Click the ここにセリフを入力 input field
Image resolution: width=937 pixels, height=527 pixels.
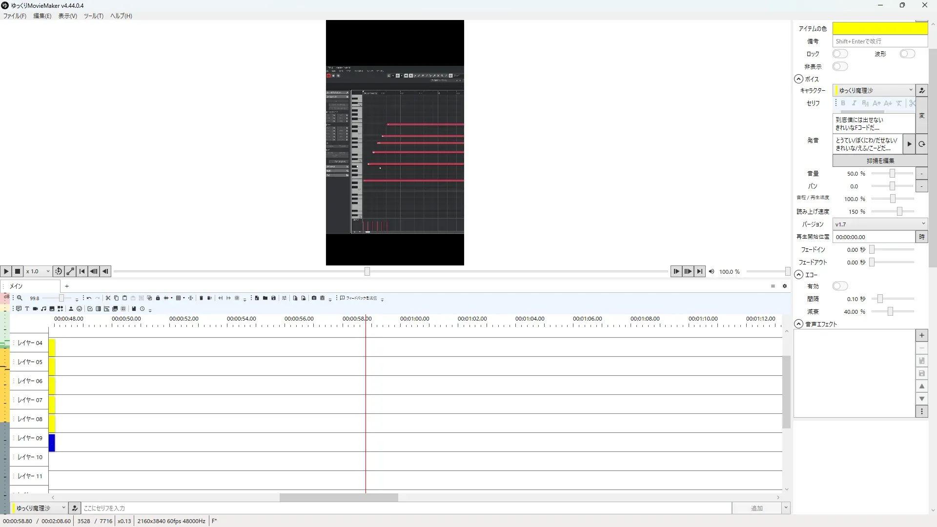click(x=405, y=508)
